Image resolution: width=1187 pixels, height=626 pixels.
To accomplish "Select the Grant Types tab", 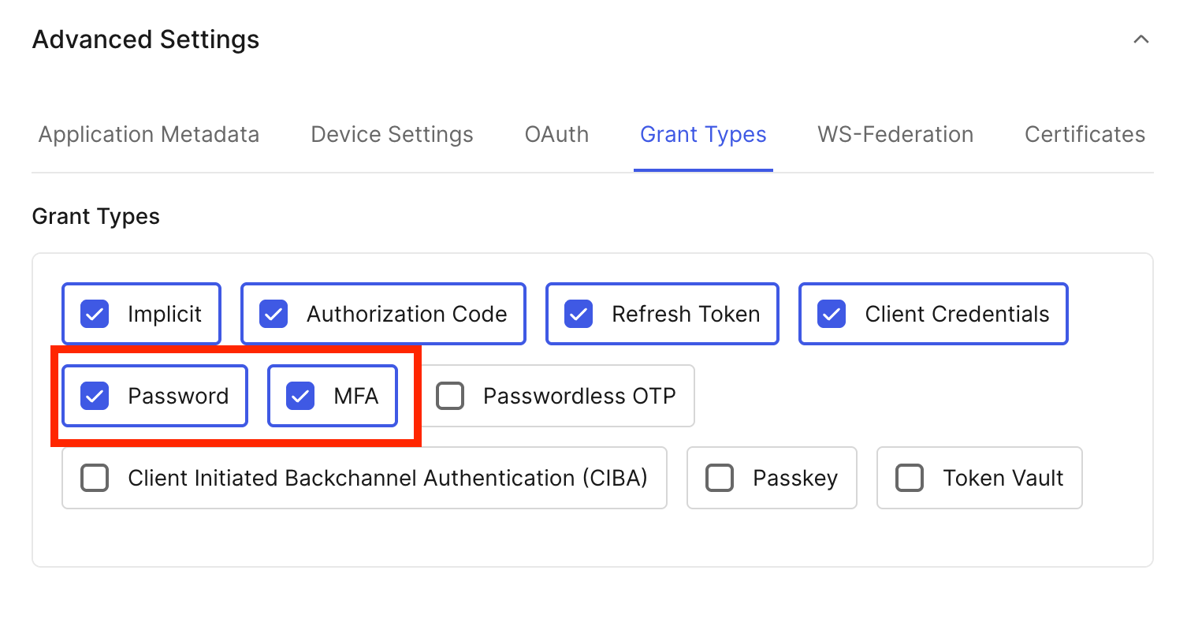I will coord(703,134).
